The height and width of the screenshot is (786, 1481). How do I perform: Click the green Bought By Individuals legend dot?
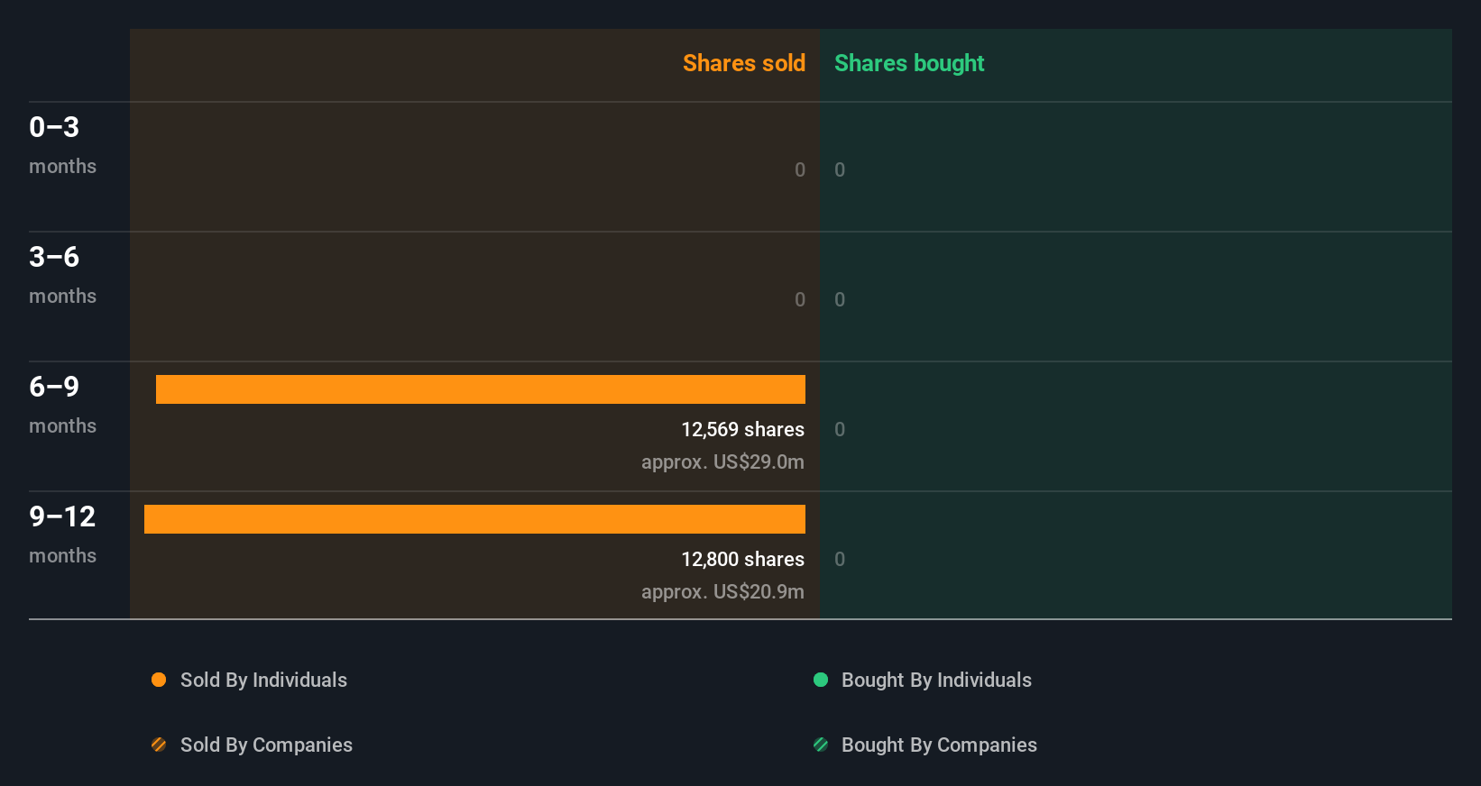(x=821, y=680)
